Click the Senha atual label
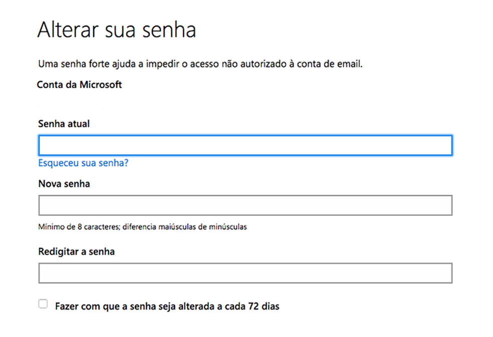Viewport: 493px width, 337px height. [64, 123]
